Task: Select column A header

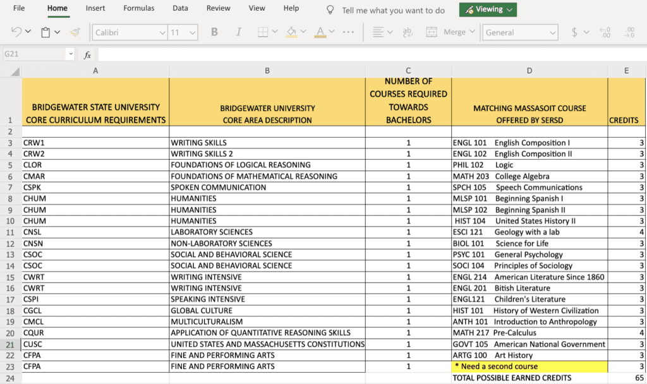Action: pyautogui.click(x=95, y=71)
